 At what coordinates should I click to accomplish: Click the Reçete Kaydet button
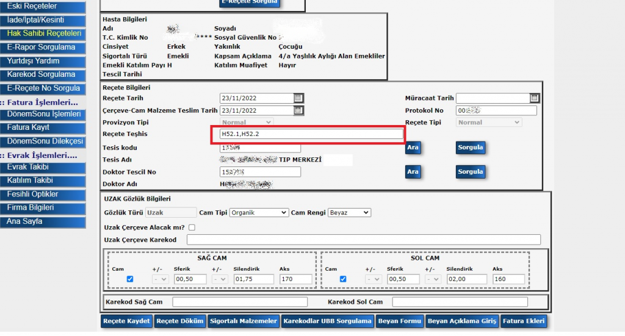click(126, 321)
